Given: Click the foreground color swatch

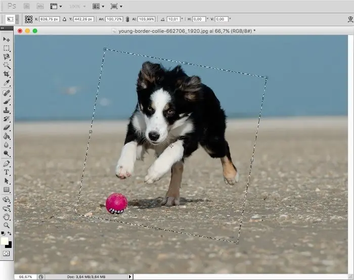Looking at the screenshot, I should coord(5,240).
